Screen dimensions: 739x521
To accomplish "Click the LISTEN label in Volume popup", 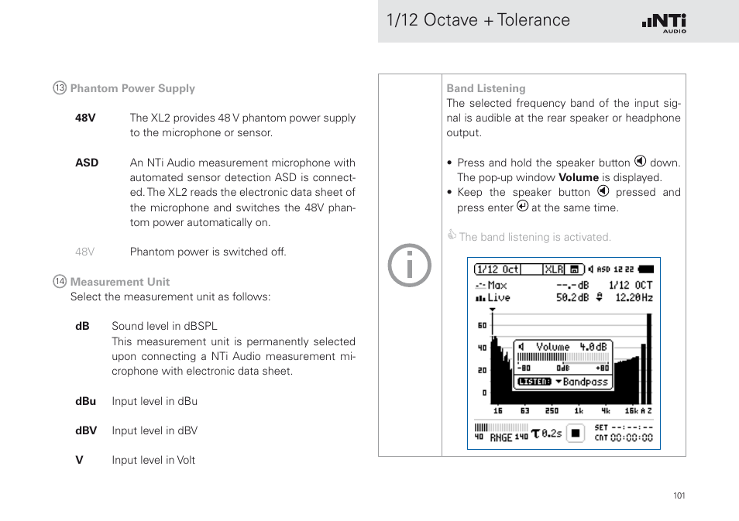I will tap(534, 382).
